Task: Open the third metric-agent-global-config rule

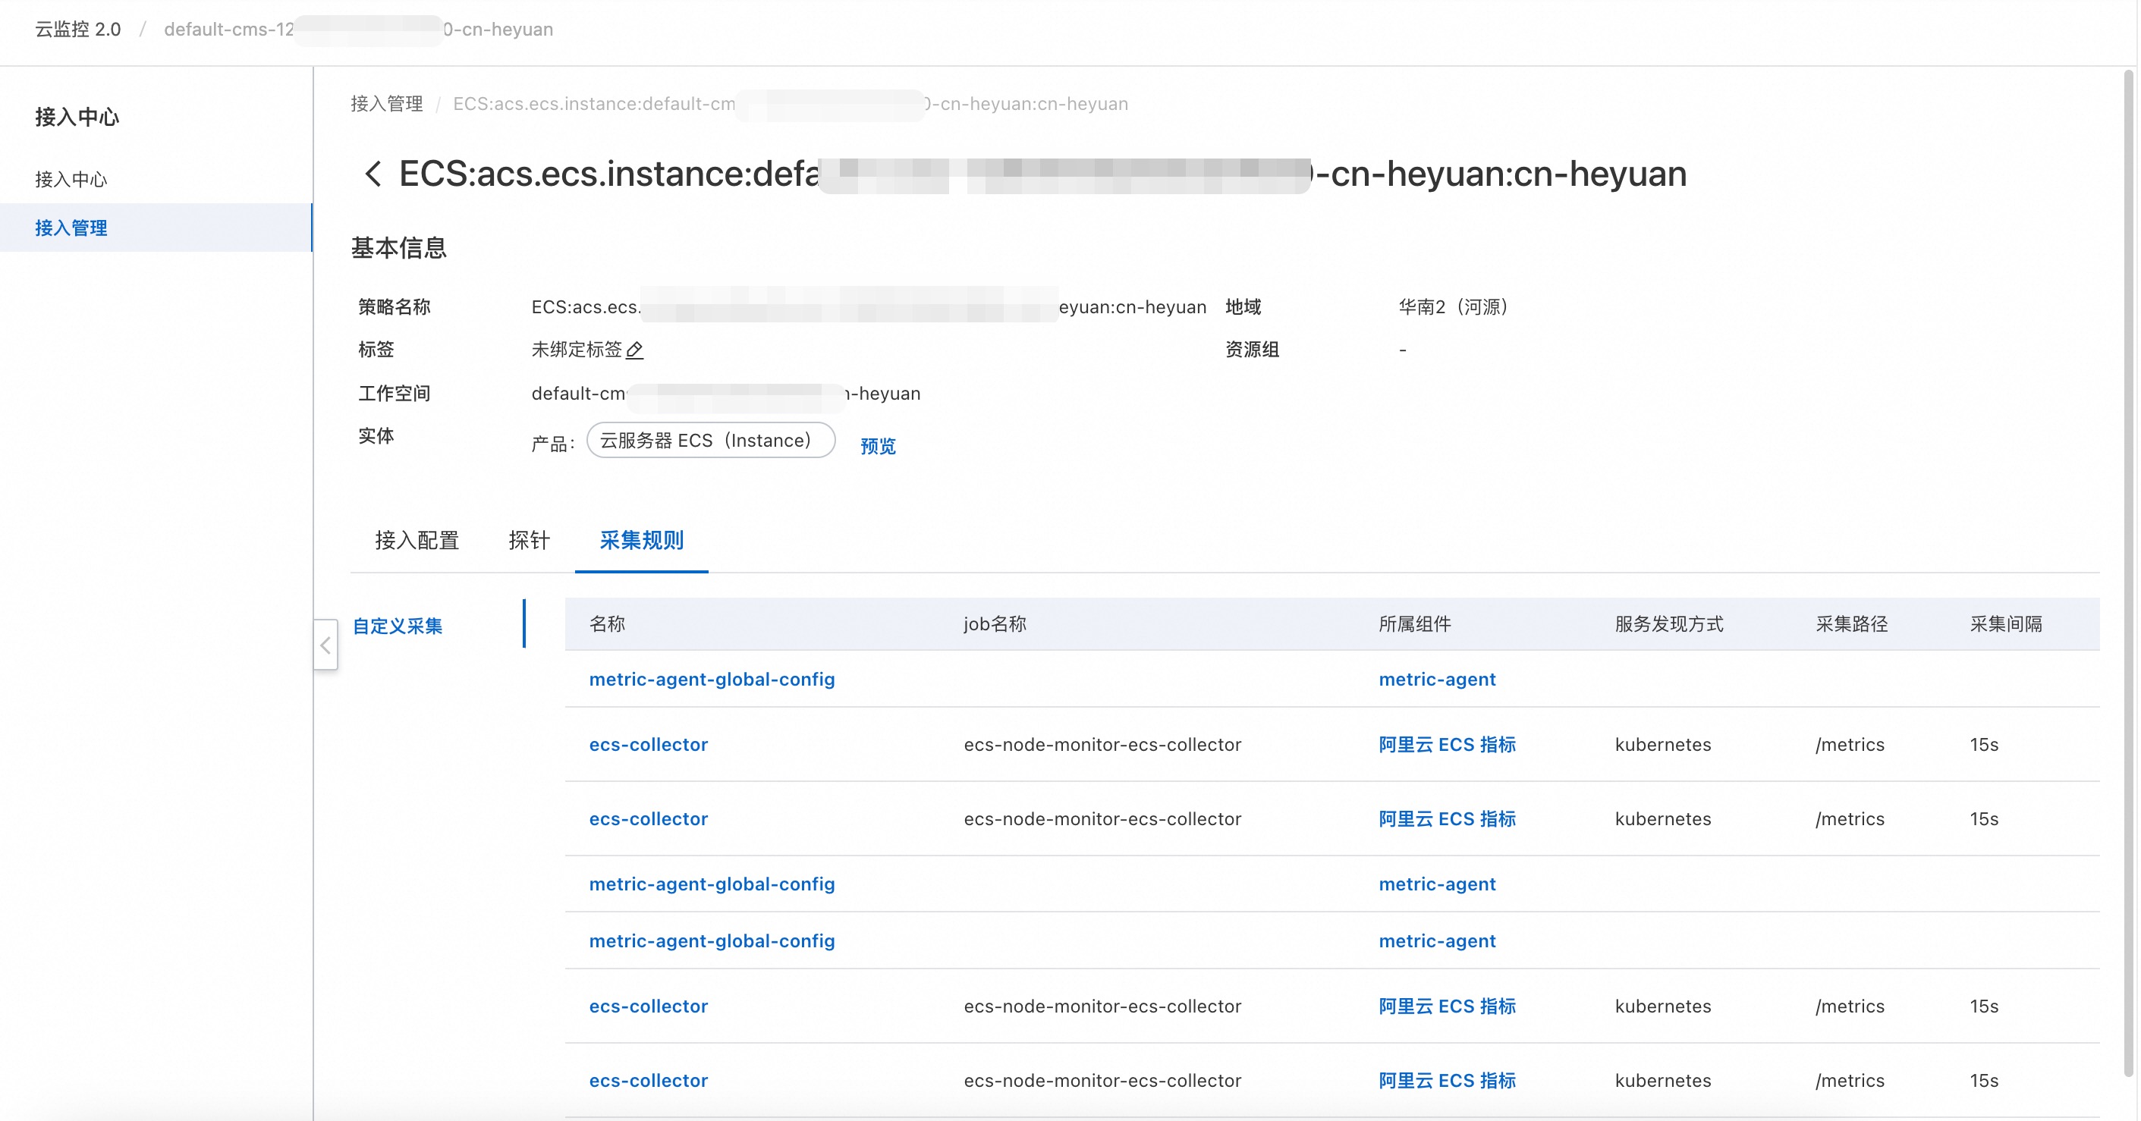Action: point(712,940)
